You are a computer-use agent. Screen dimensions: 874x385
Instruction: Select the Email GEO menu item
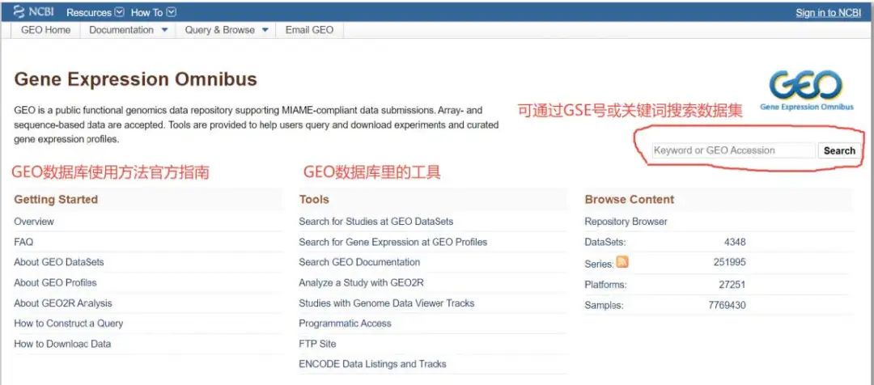pyautogui.click(x=309, y=30)
